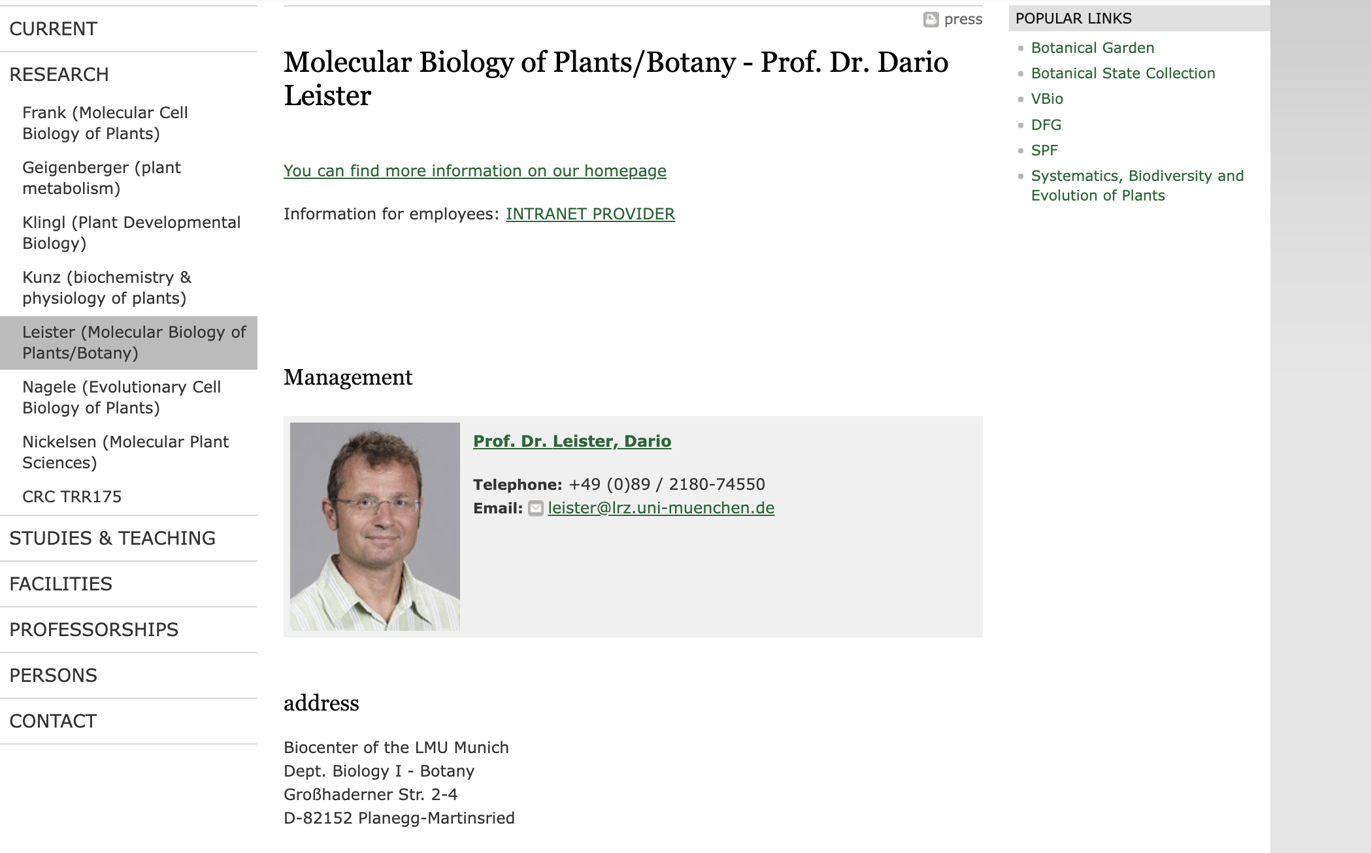Select Nickelsen Molecular Plant Sciences
This screenshot has height=853, width=1371.
point(129,452)
